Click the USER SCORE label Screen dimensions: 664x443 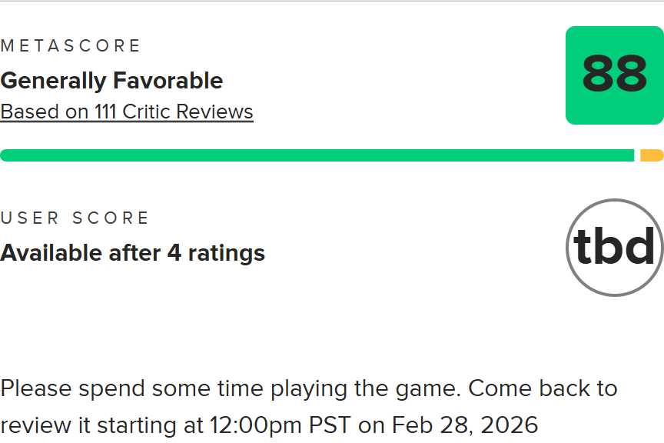pos(75,218)
